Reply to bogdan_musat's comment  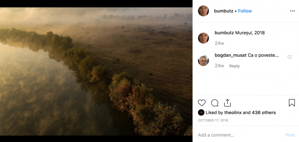point(234,66)
